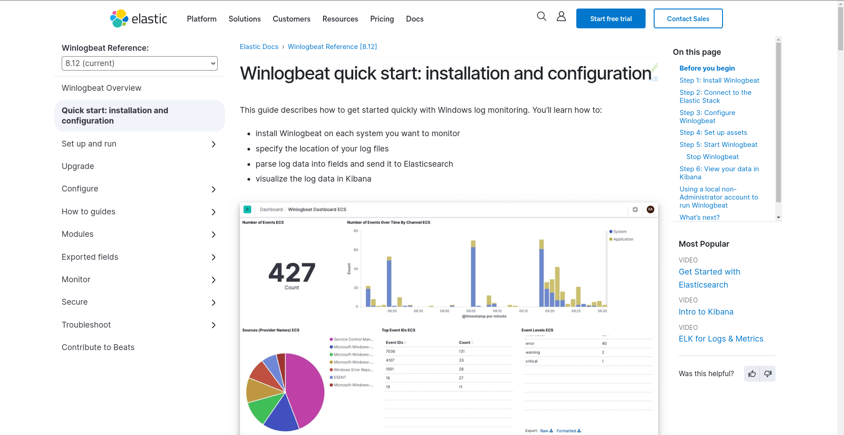Go to Step 1: Install Winlogbeat
The width and height of the screenshot is (844, 435).
point(719,80)
